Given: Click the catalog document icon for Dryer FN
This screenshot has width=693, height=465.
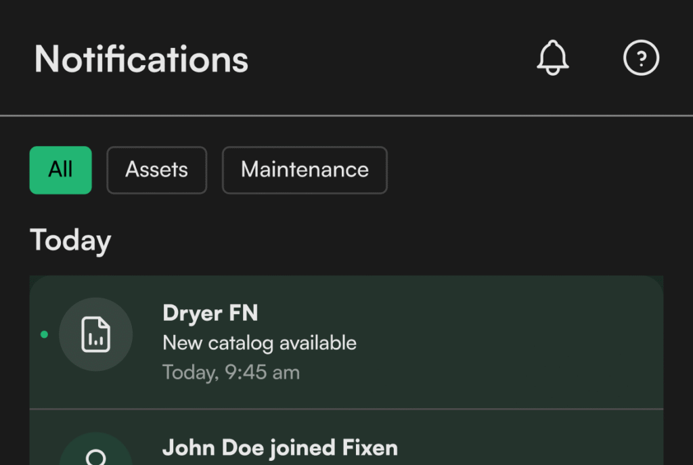Looking at the screenshot, I should [95, 334].
